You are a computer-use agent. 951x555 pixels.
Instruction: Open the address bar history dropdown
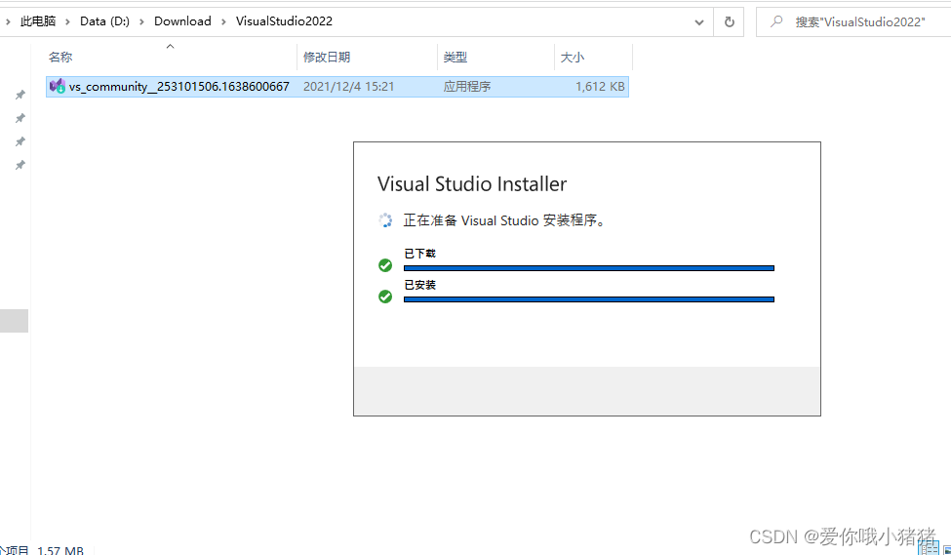click(699, 22)
